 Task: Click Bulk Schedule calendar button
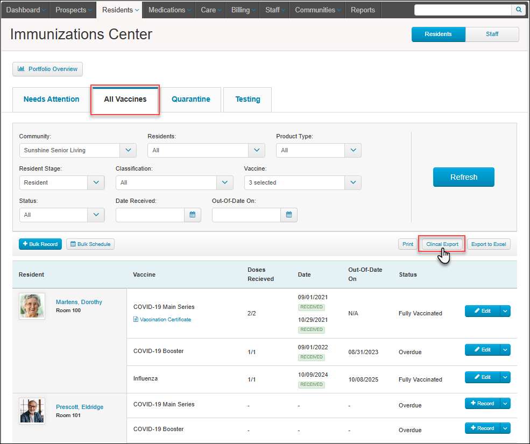90,244
